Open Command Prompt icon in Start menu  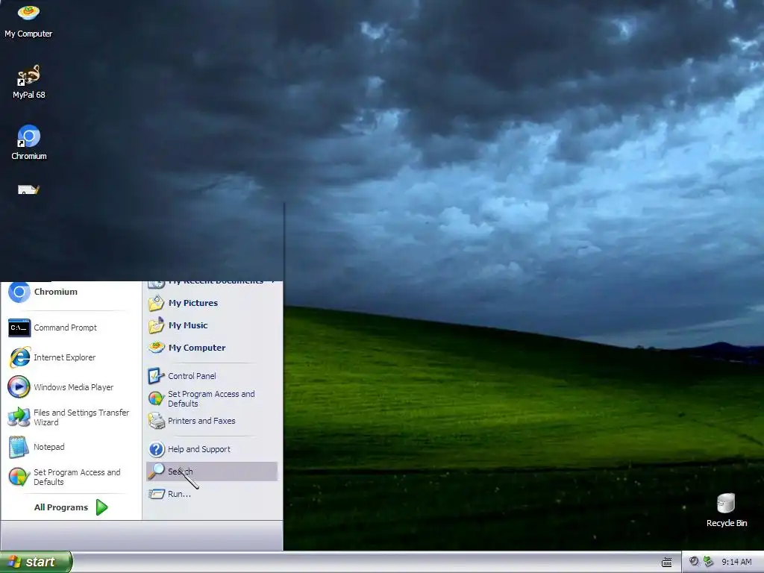pos(19,328)
